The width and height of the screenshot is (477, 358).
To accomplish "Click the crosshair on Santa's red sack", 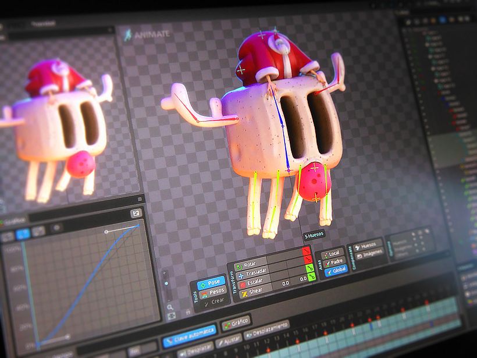I will 241,70.
